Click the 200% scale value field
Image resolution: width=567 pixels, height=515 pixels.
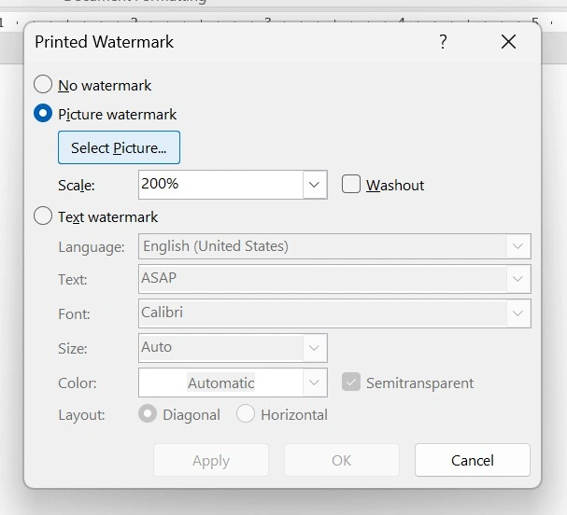click(x=220, y=185)
